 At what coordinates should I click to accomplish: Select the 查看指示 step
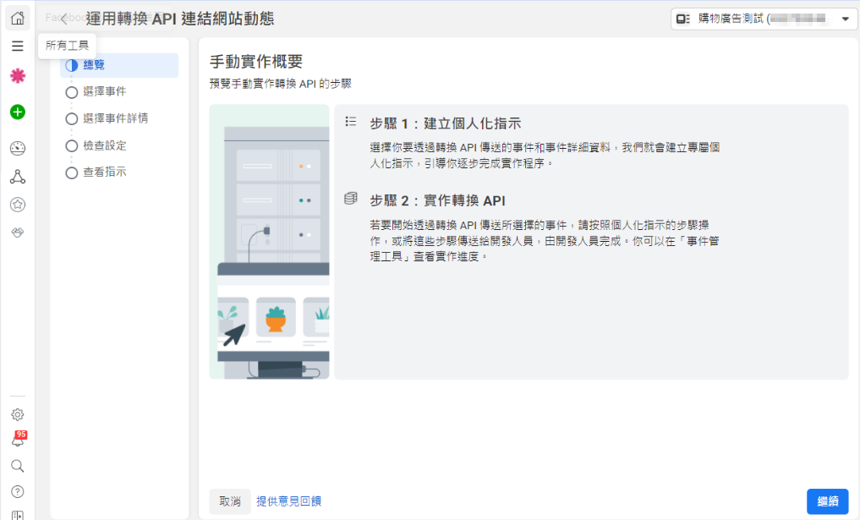click(x=104, y=172)
